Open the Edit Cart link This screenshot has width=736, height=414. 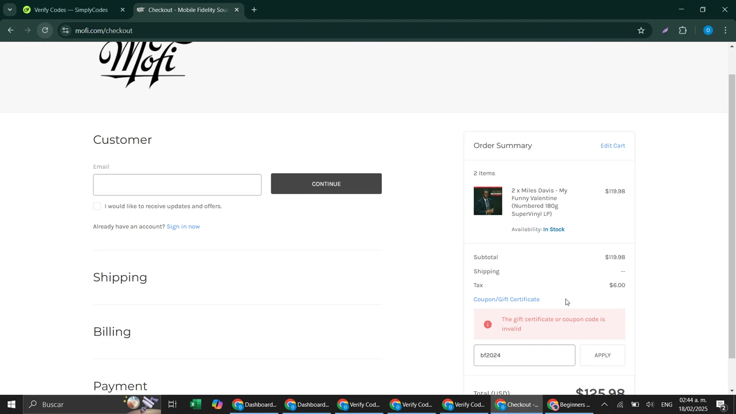click(x=612, y=146)
